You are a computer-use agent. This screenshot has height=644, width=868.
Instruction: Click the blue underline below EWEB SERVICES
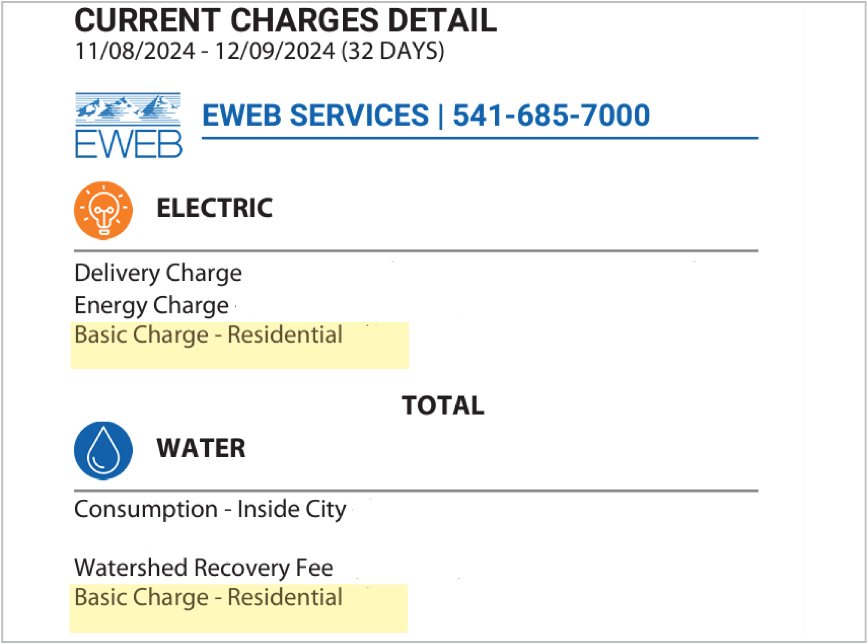[x=479, y=138]
